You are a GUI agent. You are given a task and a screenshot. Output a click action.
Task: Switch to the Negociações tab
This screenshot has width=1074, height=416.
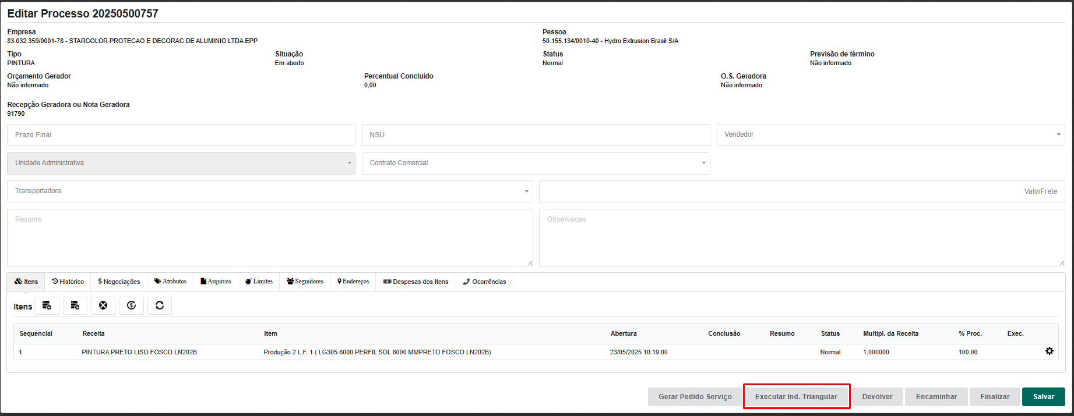pos(119,282)
